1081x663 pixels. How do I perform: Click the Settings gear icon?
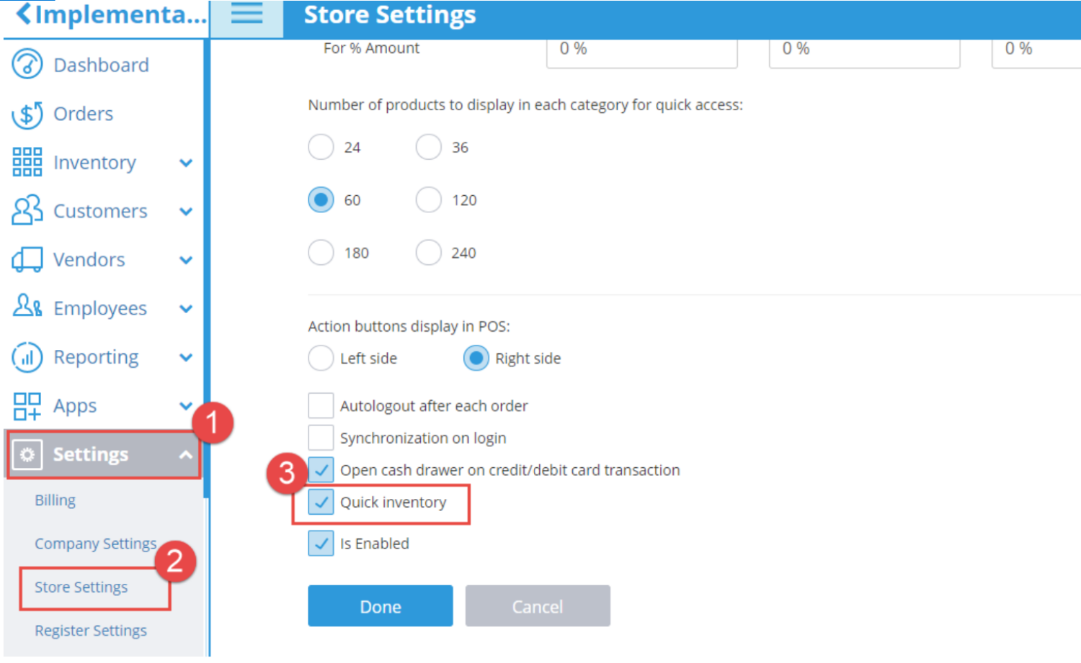28,454
